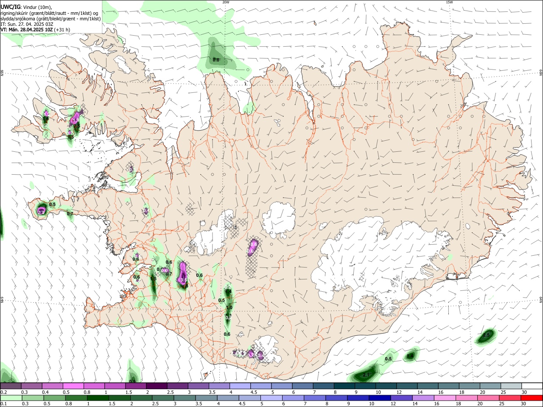This screenshot has width=543, height=407.
Task: Select the violet swatch labeled 12 in the lower legend
Action: (401, 398)
